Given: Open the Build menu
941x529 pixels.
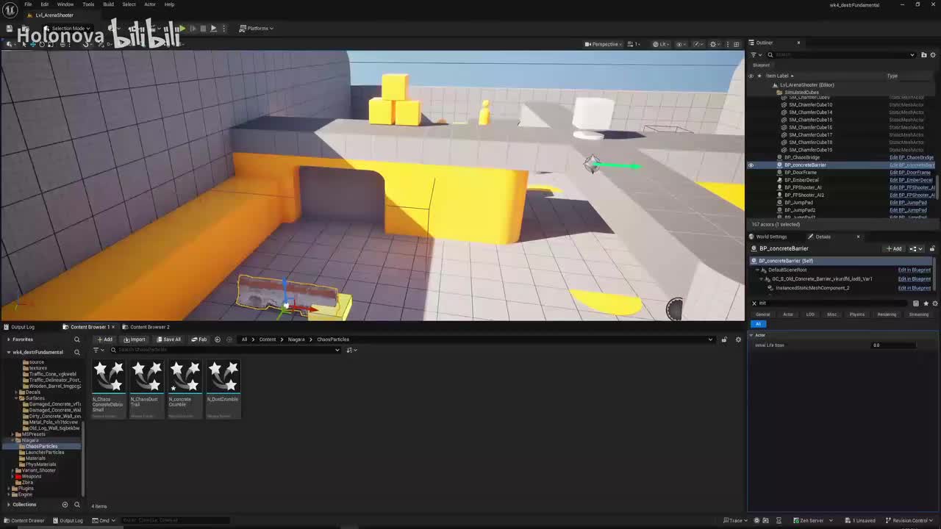Looking at the screenshot, I should (108, 4).
